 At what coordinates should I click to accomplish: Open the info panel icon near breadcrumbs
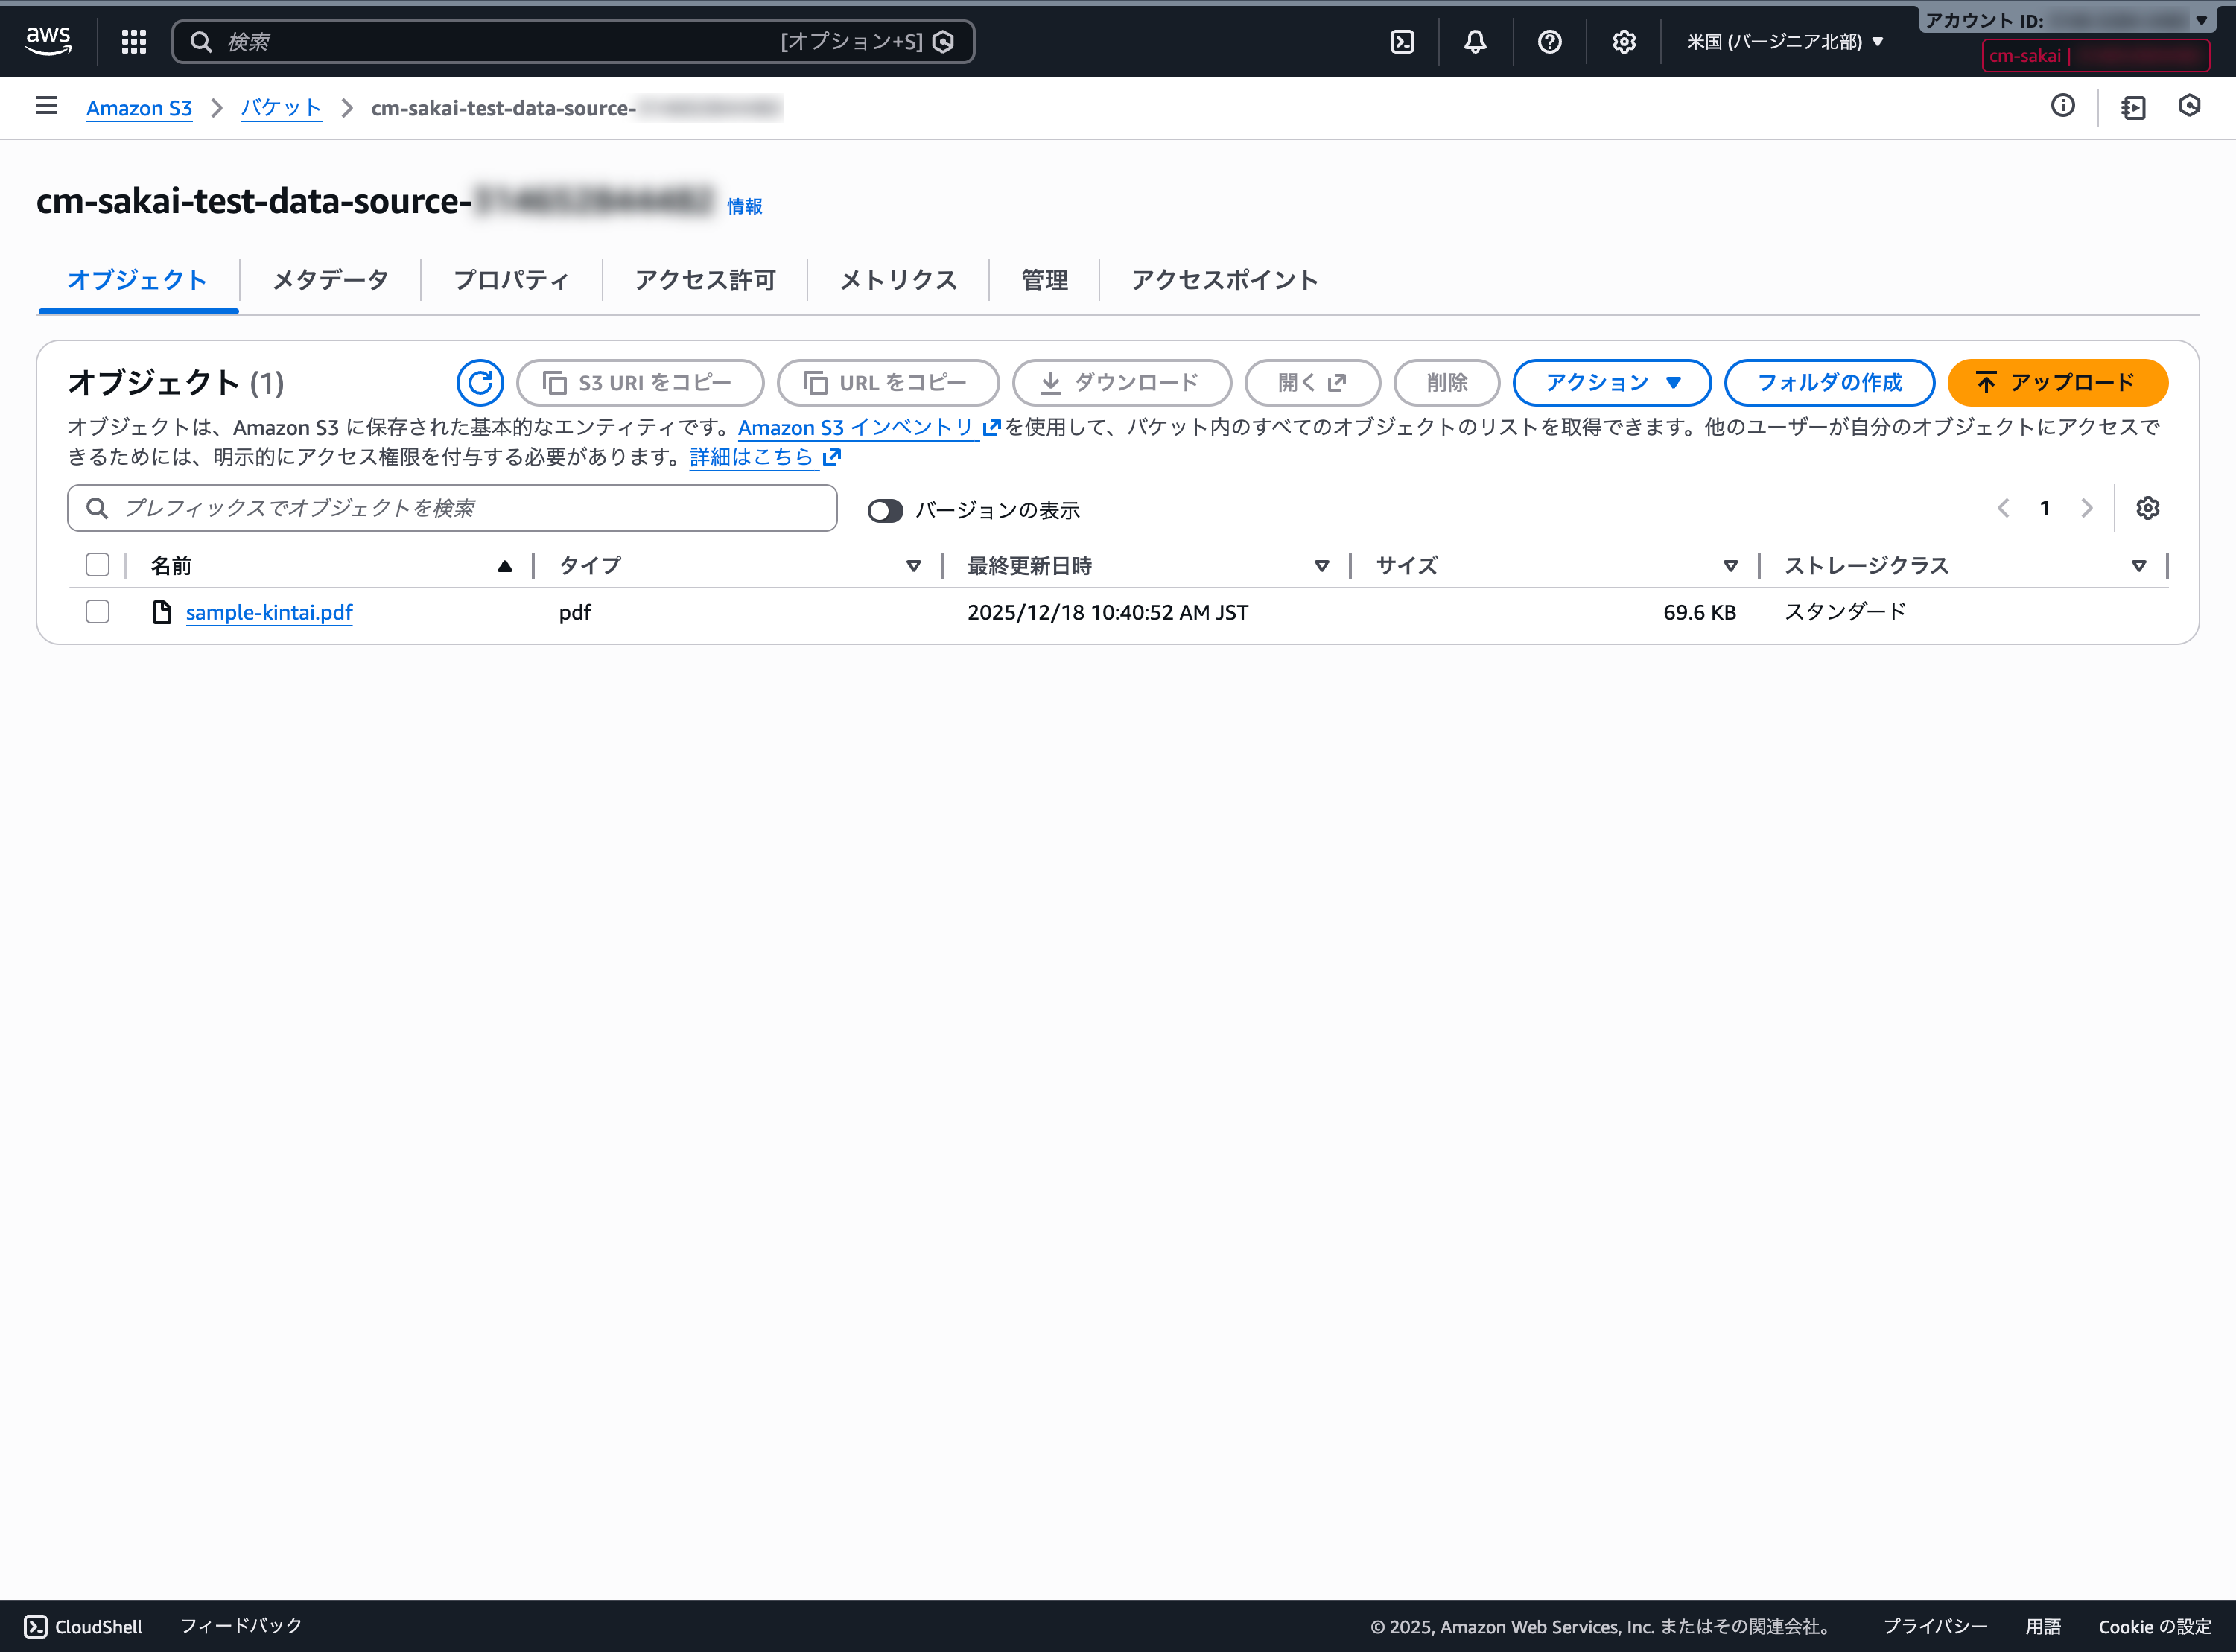click(x=2062, y=106)
